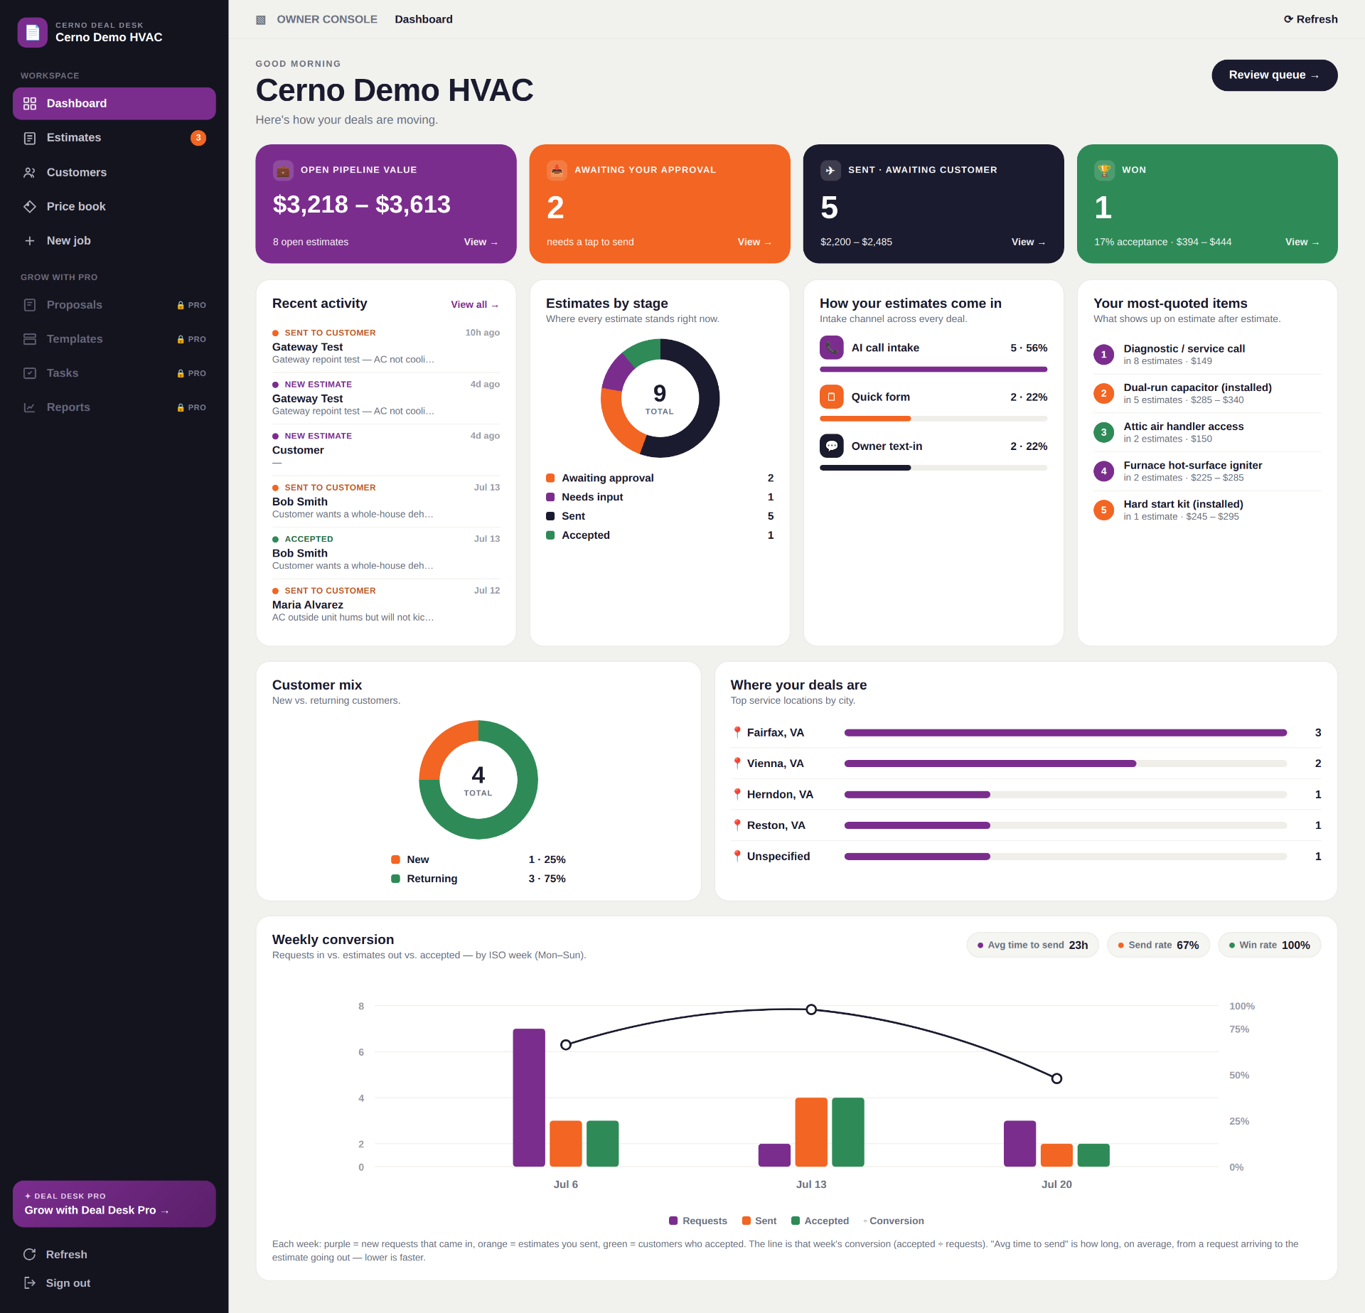Click the Avg time to send pill
This screenshot has height=1313, width=1365.
pos(1032,945)
